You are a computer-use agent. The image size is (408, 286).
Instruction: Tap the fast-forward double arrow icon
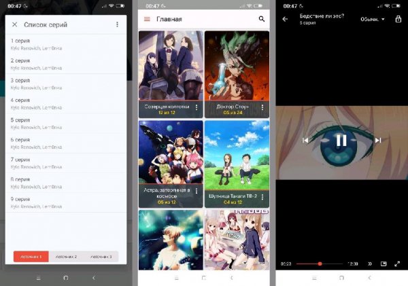coord(370,264)
